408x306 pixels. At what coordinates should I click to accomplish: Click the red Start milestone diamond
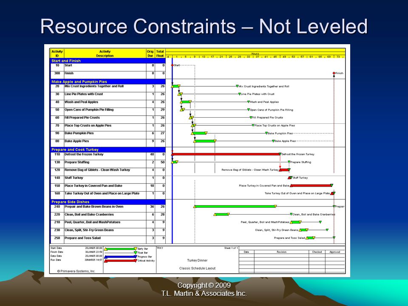tap(172, 65)
